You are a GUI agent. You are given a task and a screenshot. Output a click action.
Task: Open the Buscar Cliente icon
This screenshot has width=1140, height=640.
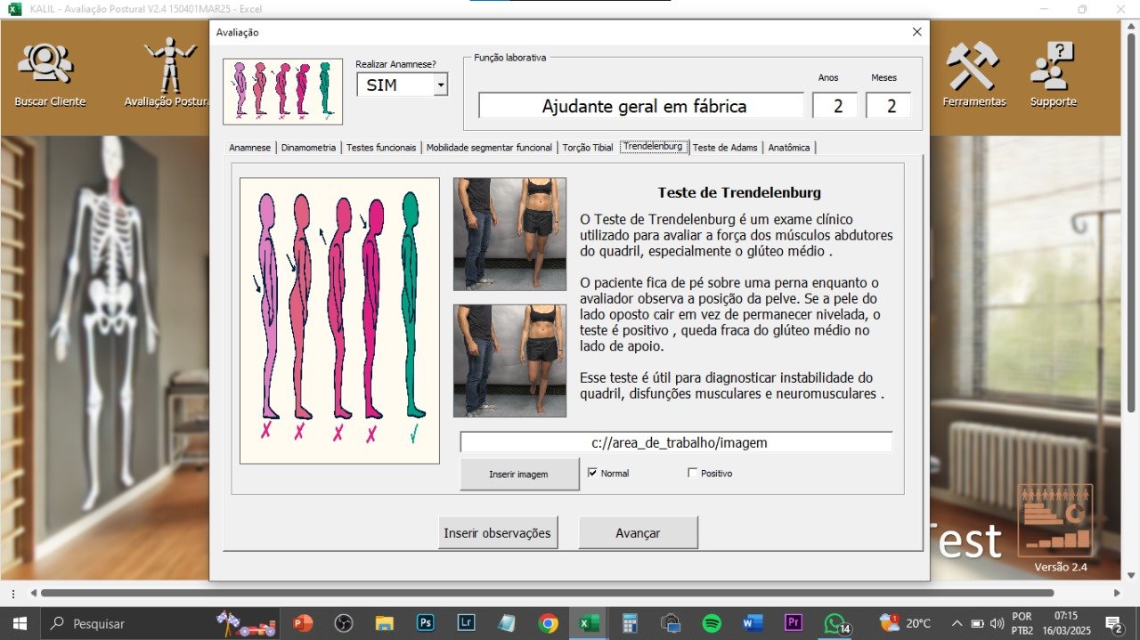tap(50, 66)
